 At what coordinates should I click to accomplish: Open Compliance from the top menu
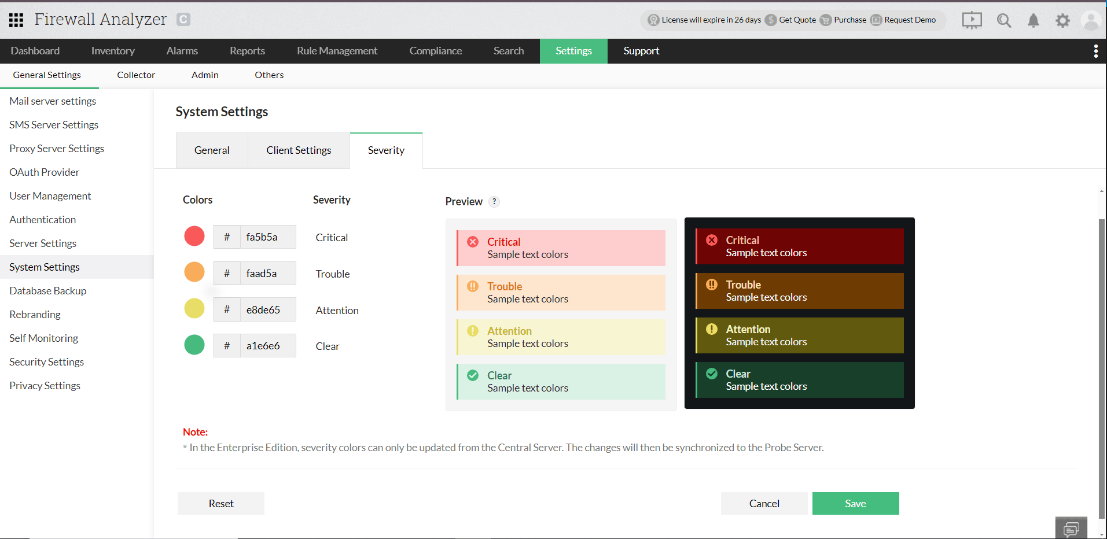pyautogui.click(x=435, y=51)
